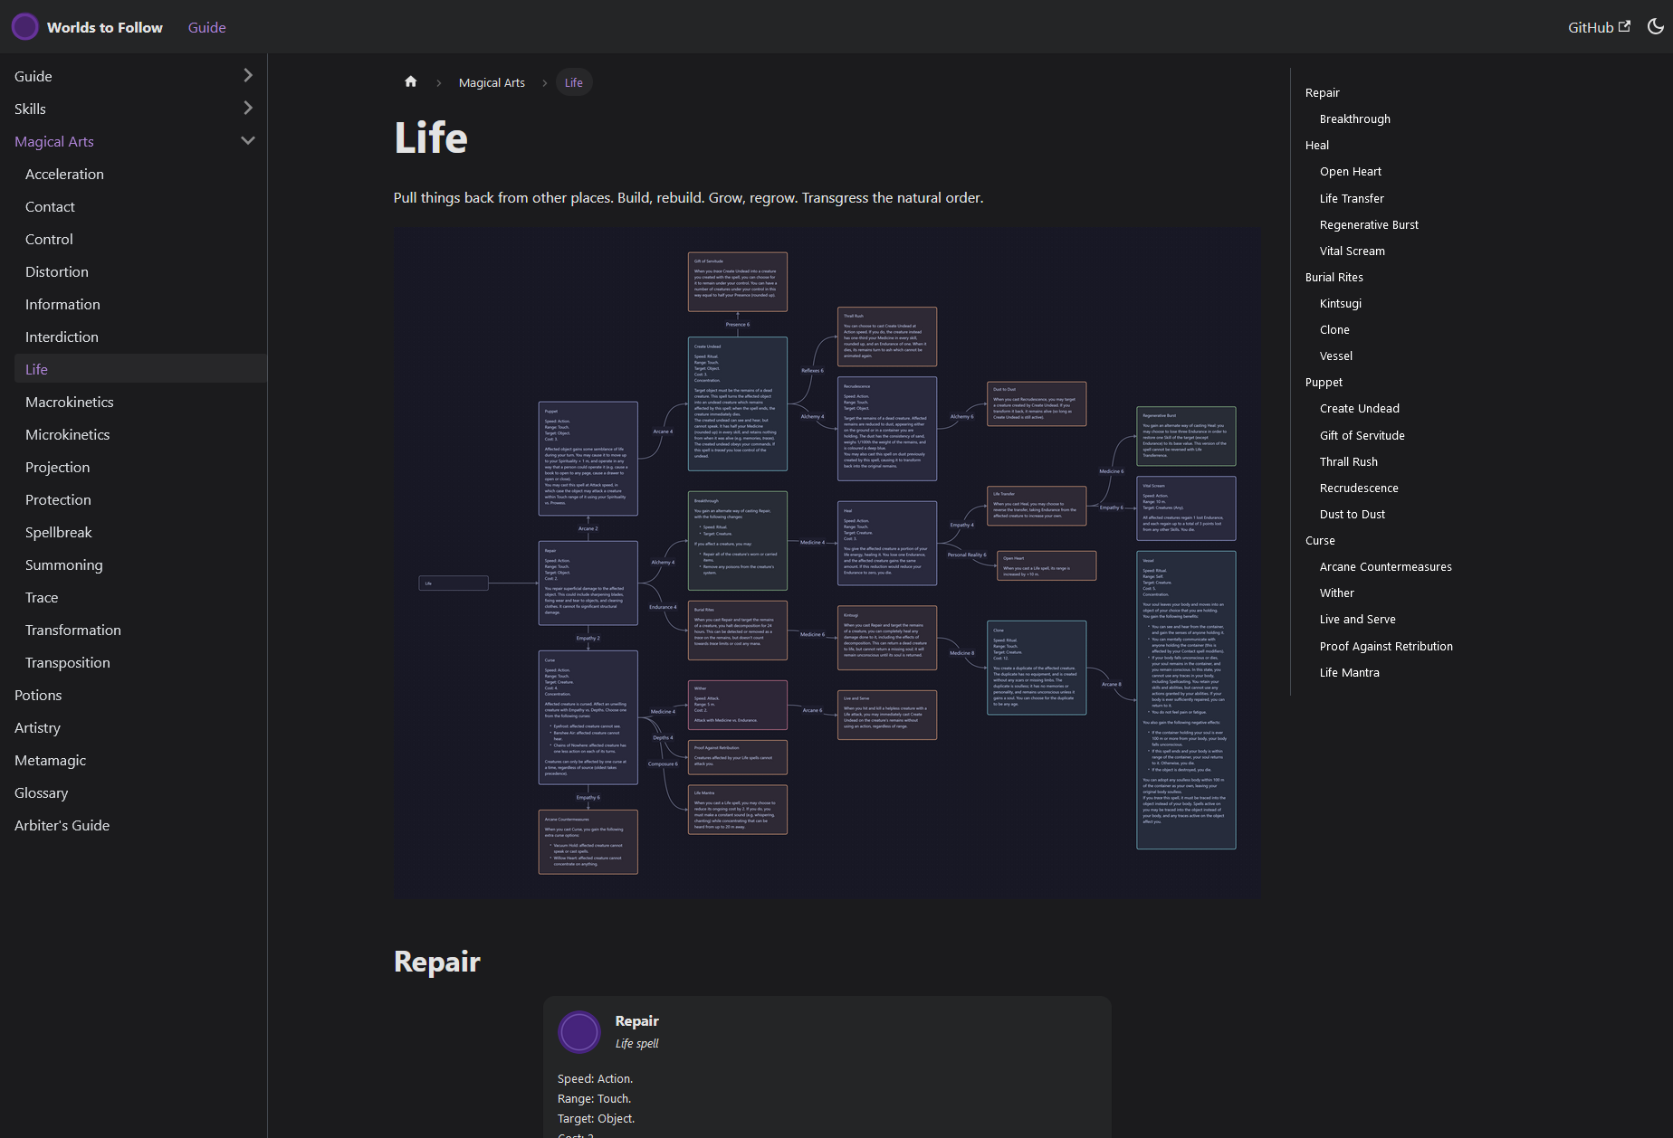
Task: Expand the Guide section chevron
Action: click(248, 75)
